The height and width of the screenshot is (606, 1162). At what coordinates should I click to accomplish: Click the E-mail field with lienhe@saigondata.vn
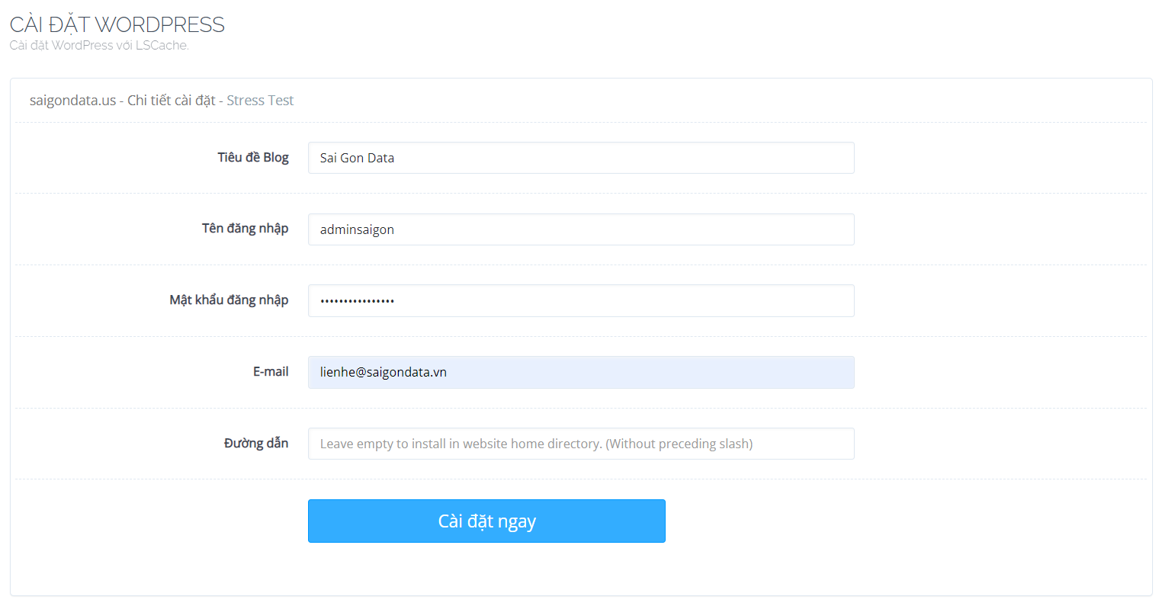(581, 372)
